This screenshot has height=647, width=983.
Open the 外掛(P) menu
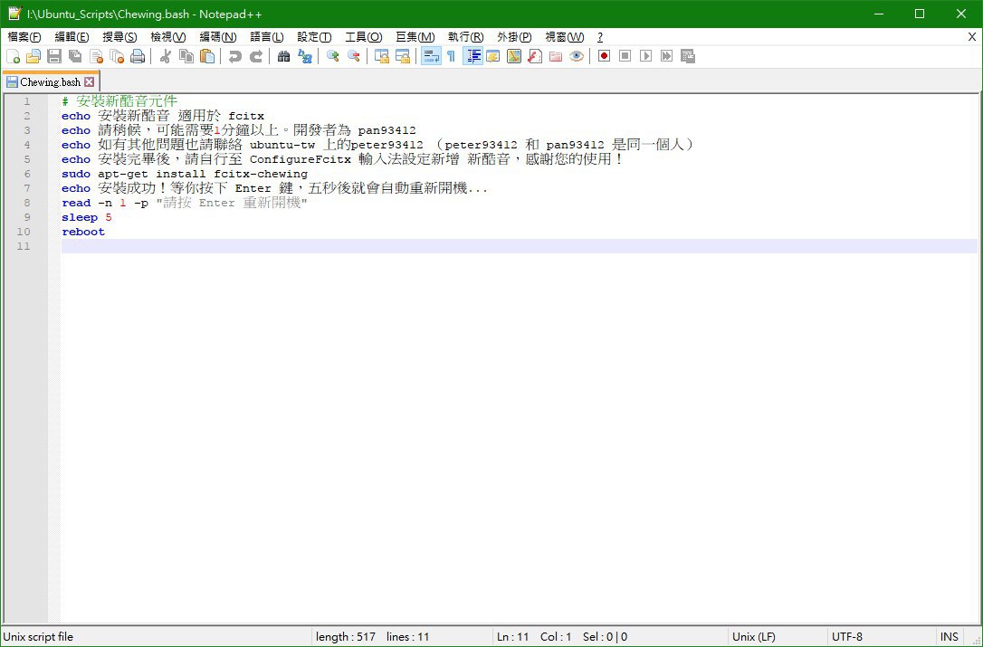pyautogui.click(x=514, y=38)
